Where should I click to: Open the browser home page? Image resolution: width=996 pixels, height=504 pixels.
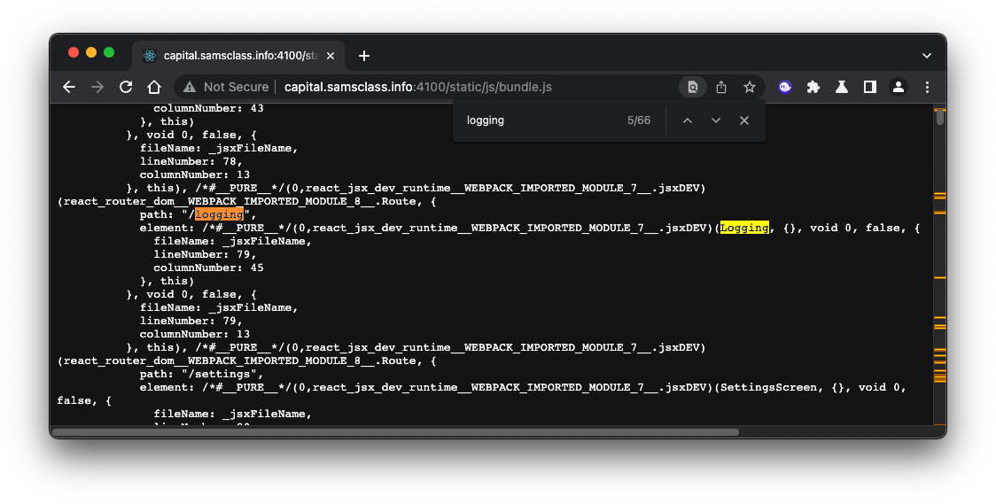154,87
